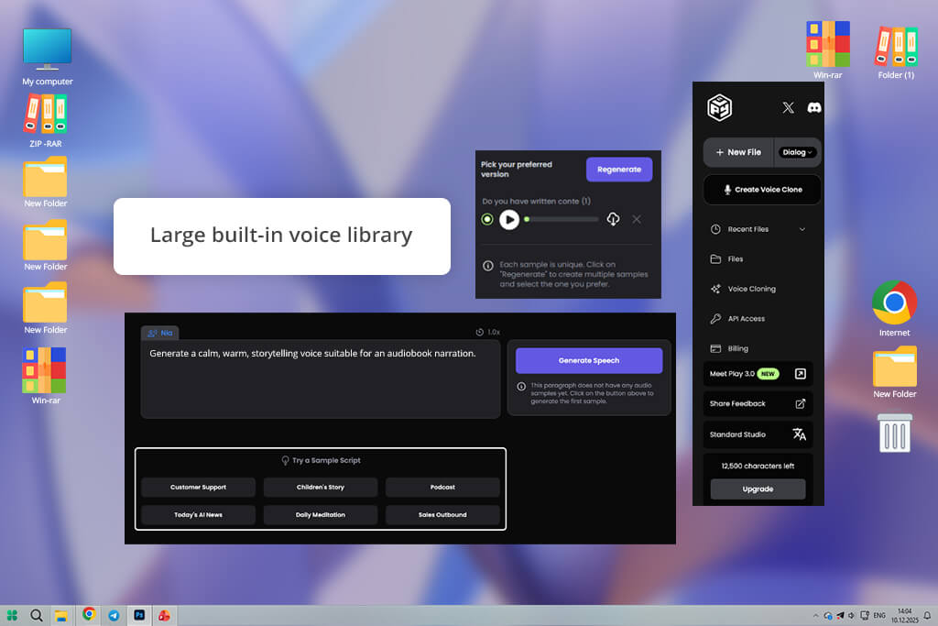Select the ZIP -RAR desktop icon
The height and width of the screenshot is (626, 938).
click(46, 121)
